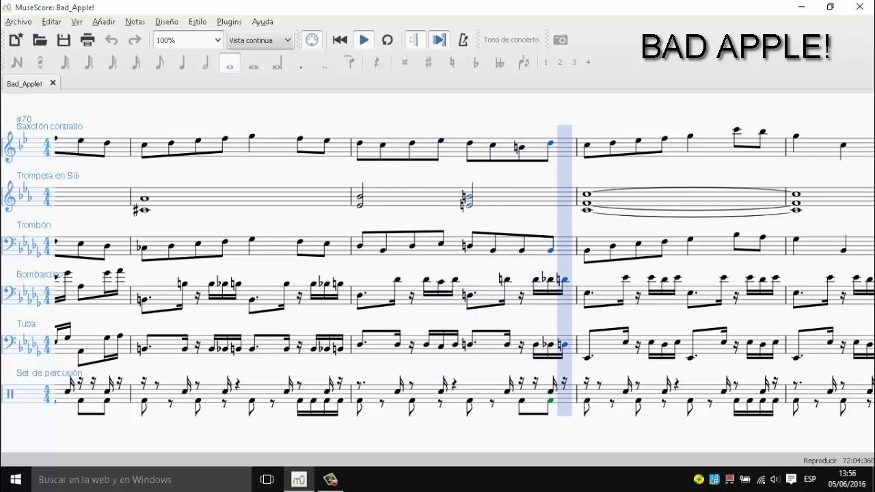
Task: Insert a rest
Action: [x=377, y=62]
